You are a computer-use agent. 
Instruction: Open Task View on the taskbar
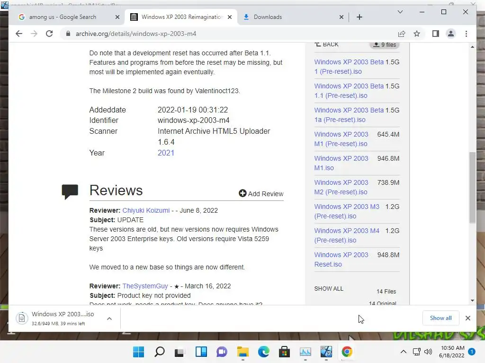tap(180, 352)
